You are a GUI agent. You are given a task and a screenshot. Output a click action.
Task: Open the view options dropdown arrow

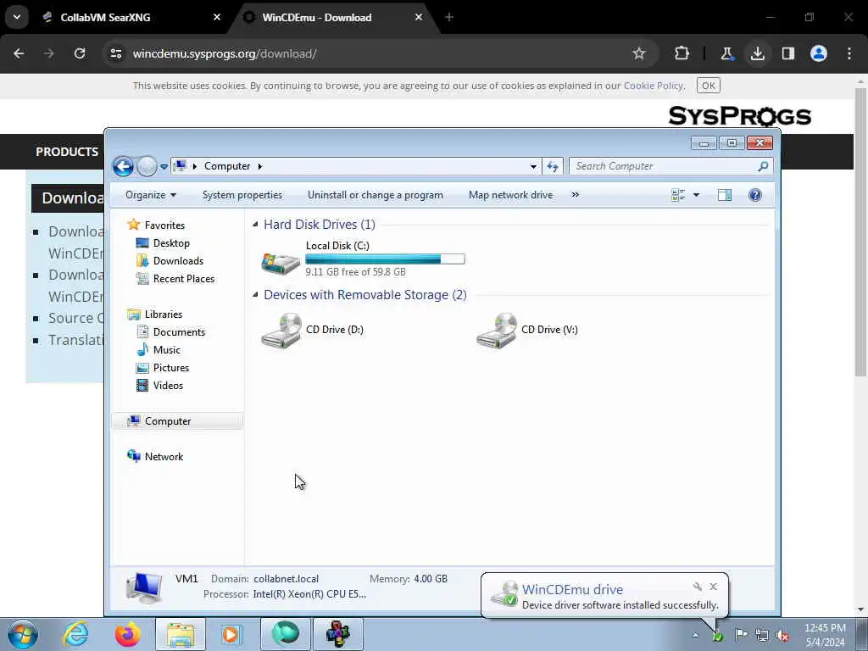(697, 195)
